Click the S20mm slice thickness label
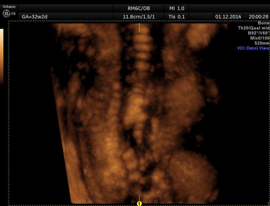 [x=262, y=43]
